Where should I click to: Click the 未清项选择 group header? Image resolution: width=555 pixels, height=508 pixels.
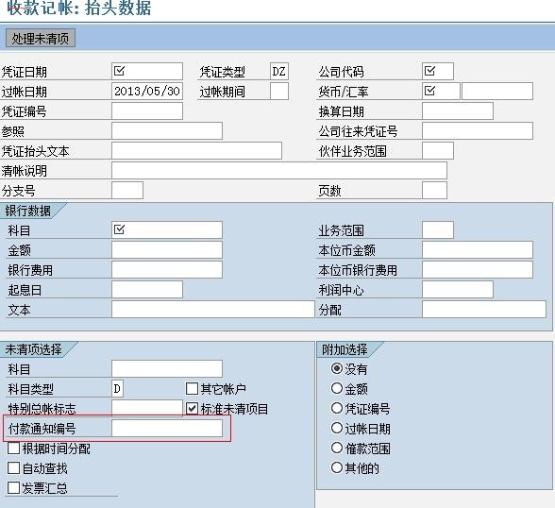coord(33,349)
